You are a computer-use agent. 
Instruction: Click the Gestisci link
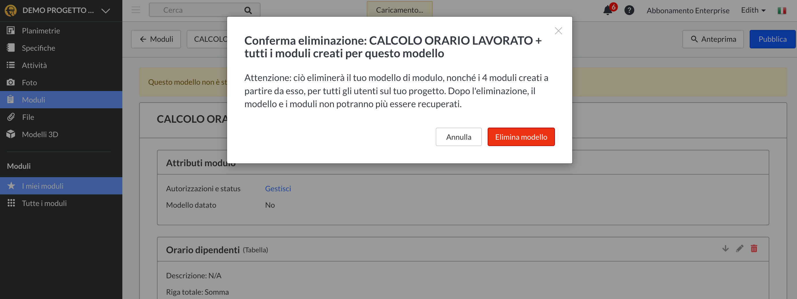[278, 188]
